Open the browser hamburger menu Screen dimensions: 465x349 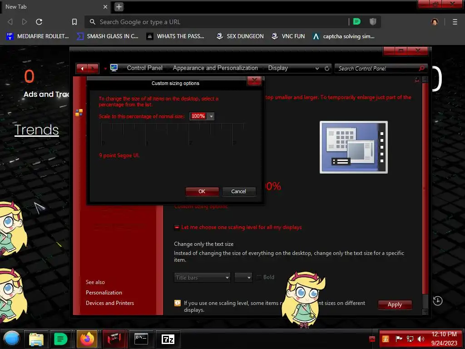click(x=455, y=22)
